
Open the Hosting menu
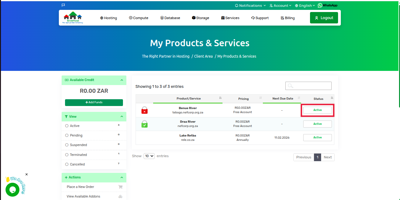point(108,18)
